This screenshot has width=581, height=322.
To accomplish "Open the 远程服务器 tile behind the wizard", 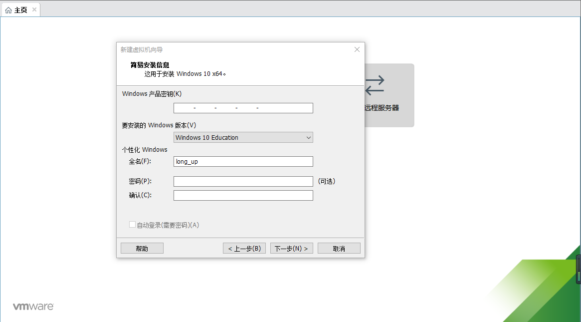I will pyautogui.click(x=389, y=95).
